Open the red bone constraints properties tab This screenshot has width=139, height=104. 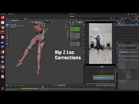pyautogui.click(x=117, y=71)
